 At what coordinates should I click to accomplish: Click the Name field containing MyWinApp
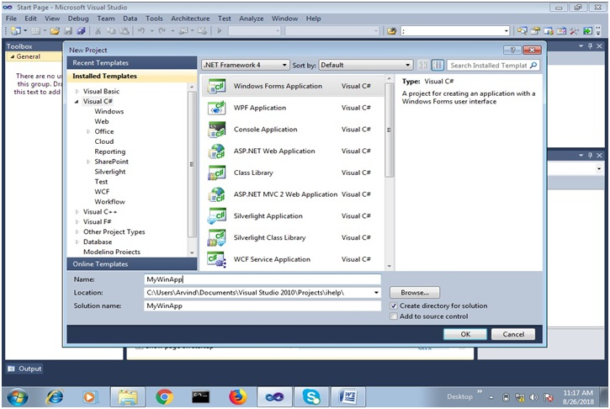pos(263,279)
